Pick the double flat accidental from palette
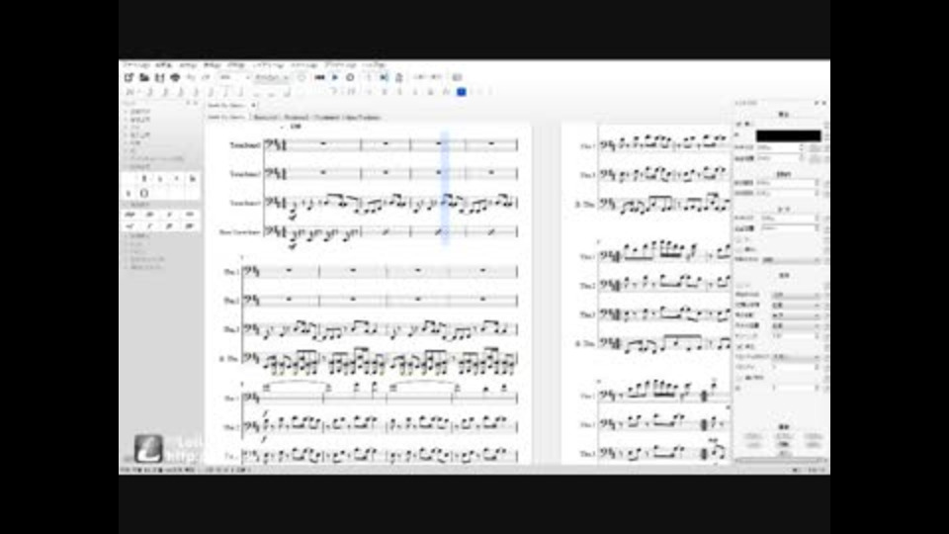 [x=193, y=179]
